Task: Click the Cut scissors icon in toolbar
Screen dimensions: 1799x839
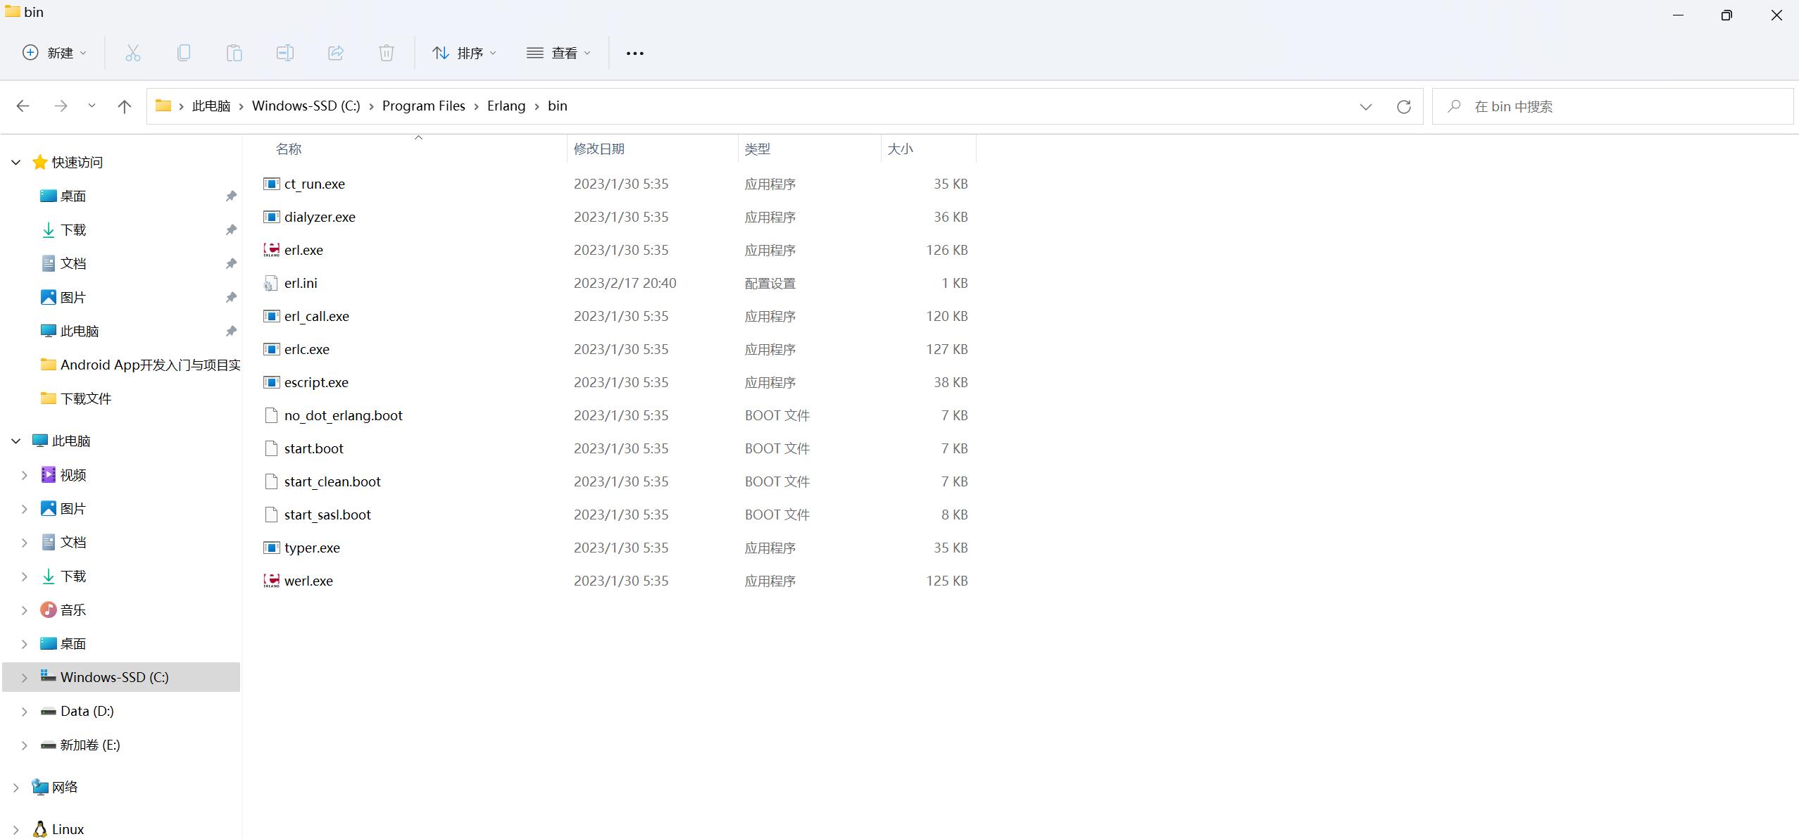Action: tap(133, 53)
